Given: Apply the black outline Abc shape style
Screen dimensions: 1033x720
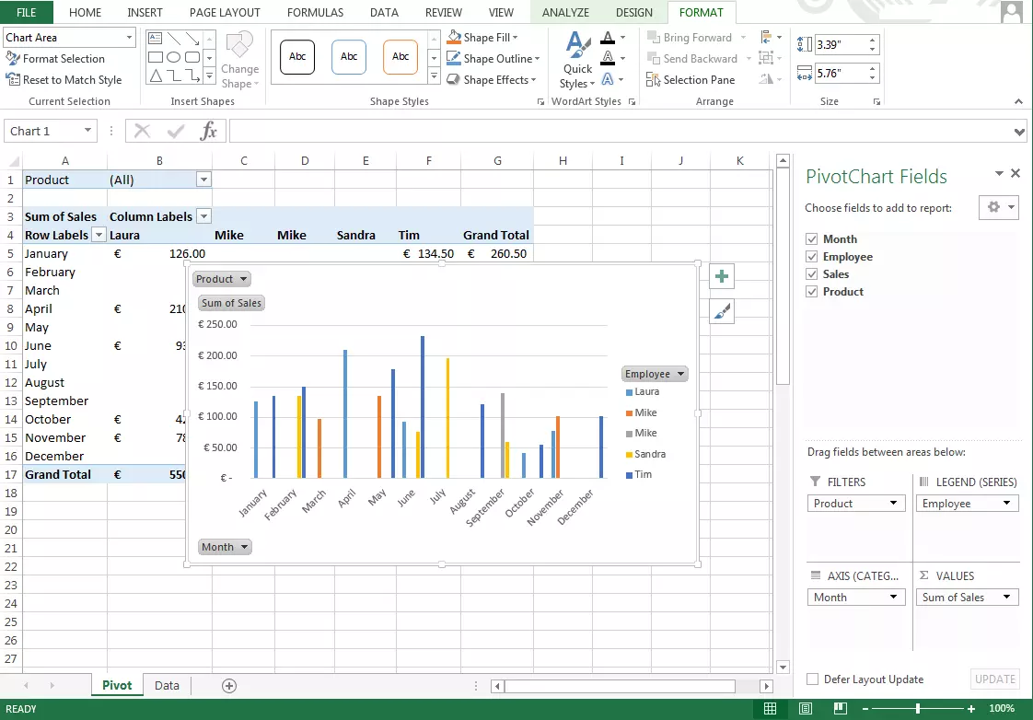Looking at the screenshot, I should tap(297, 57).
